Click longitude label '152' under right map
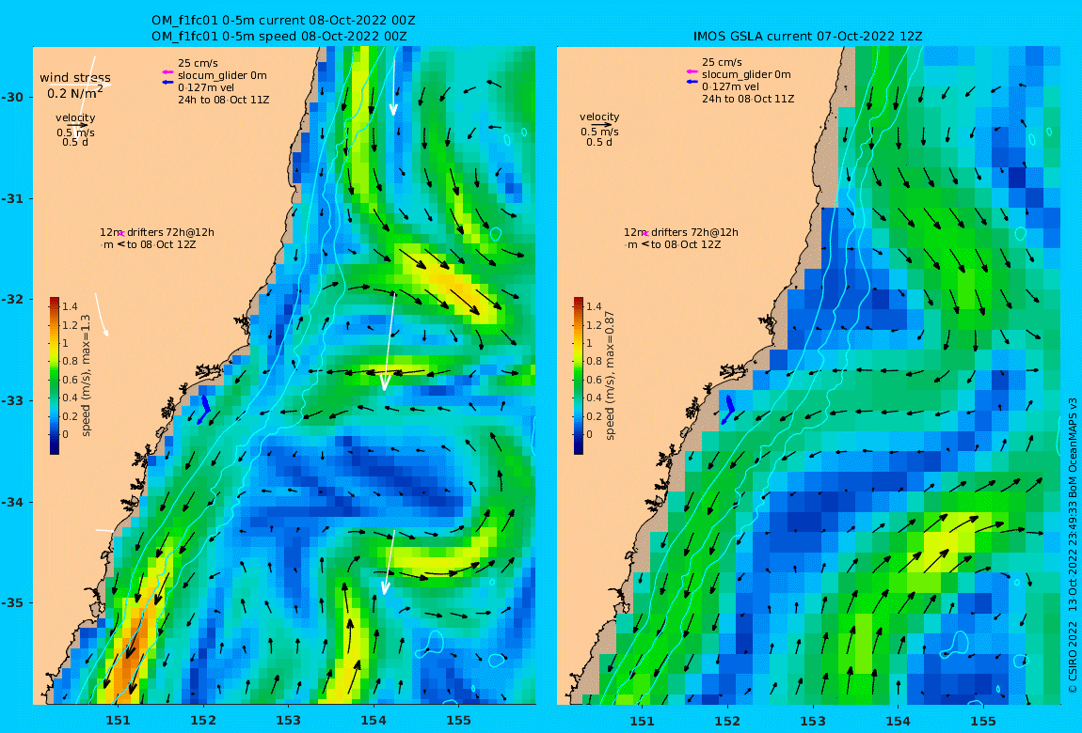Viewport: 1082px width, 733px height. (x=727, y=721)
